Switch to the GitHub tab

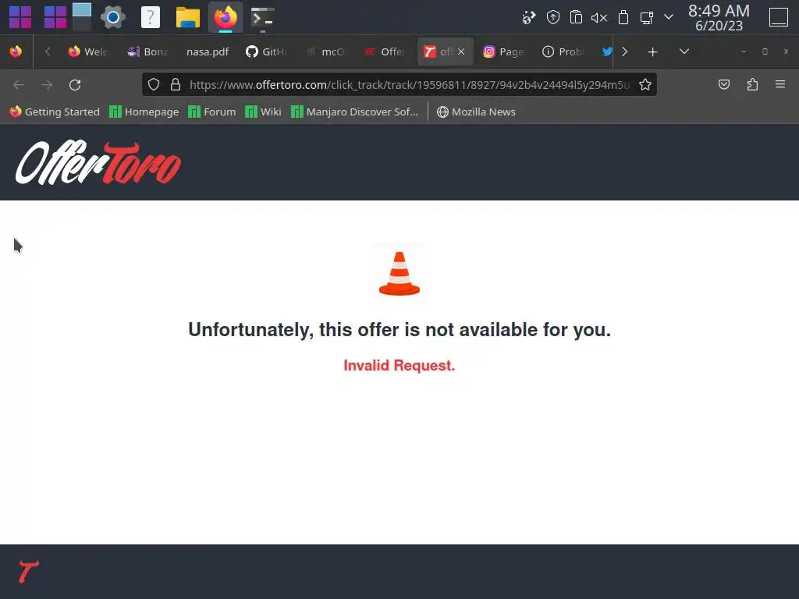pyautogui.click(x=267, y=51)
